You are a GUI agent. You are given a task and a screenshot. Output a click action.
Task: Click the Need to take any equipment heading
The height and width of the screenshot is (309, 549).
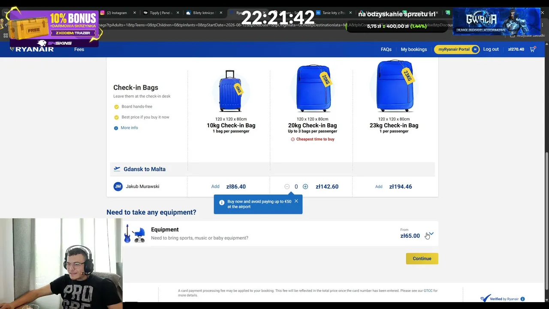[151, 212]
